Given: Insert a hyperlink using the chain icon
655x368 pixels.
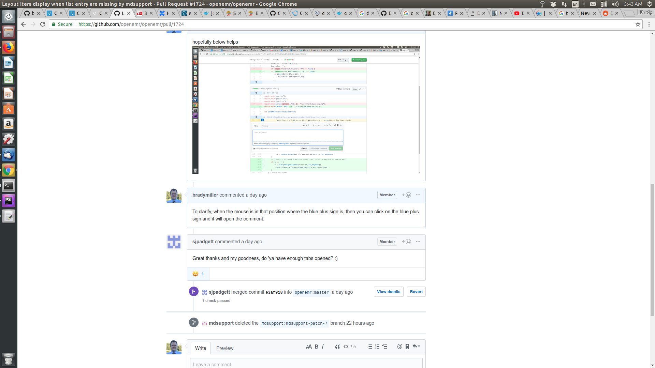Looking at the screenshot, I should [353, 346].
